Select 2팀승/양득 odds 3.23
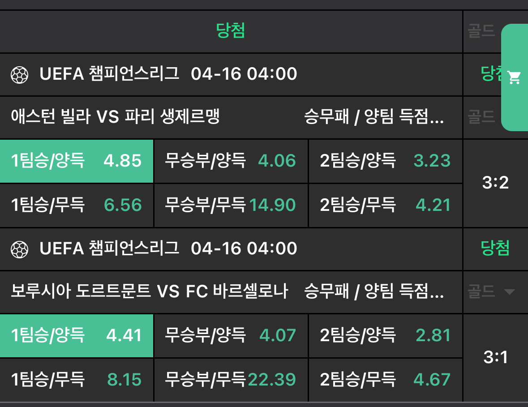The height and width of the screenshot is (407, 528). (385, 161)
